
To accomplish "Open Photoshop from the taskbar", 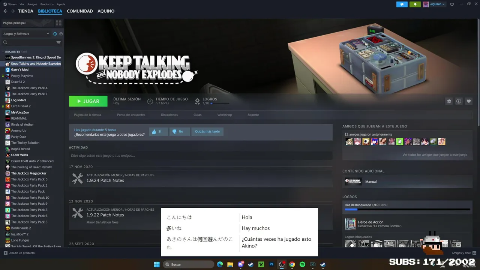I will [x=271, y=264].
